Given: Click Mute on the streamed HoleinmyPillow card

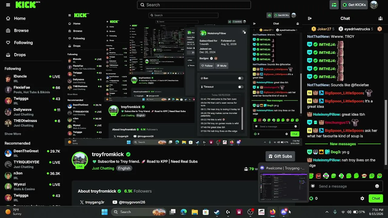Looking at the screenshot, I should click(x=222, y=66).
